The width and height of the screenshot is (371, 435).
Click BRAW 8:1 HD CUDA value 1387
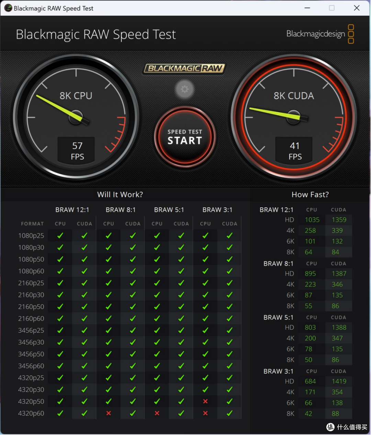pyautogui.click(x=339, y=274)
